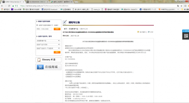The image size is (189, 103).
Task: Click the address bar URL
Action: click(x=44, y=6)
